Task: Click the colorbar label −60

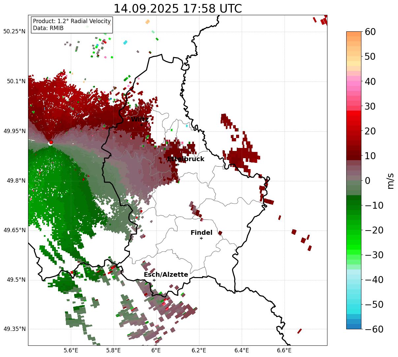Action: pos(374,329)
